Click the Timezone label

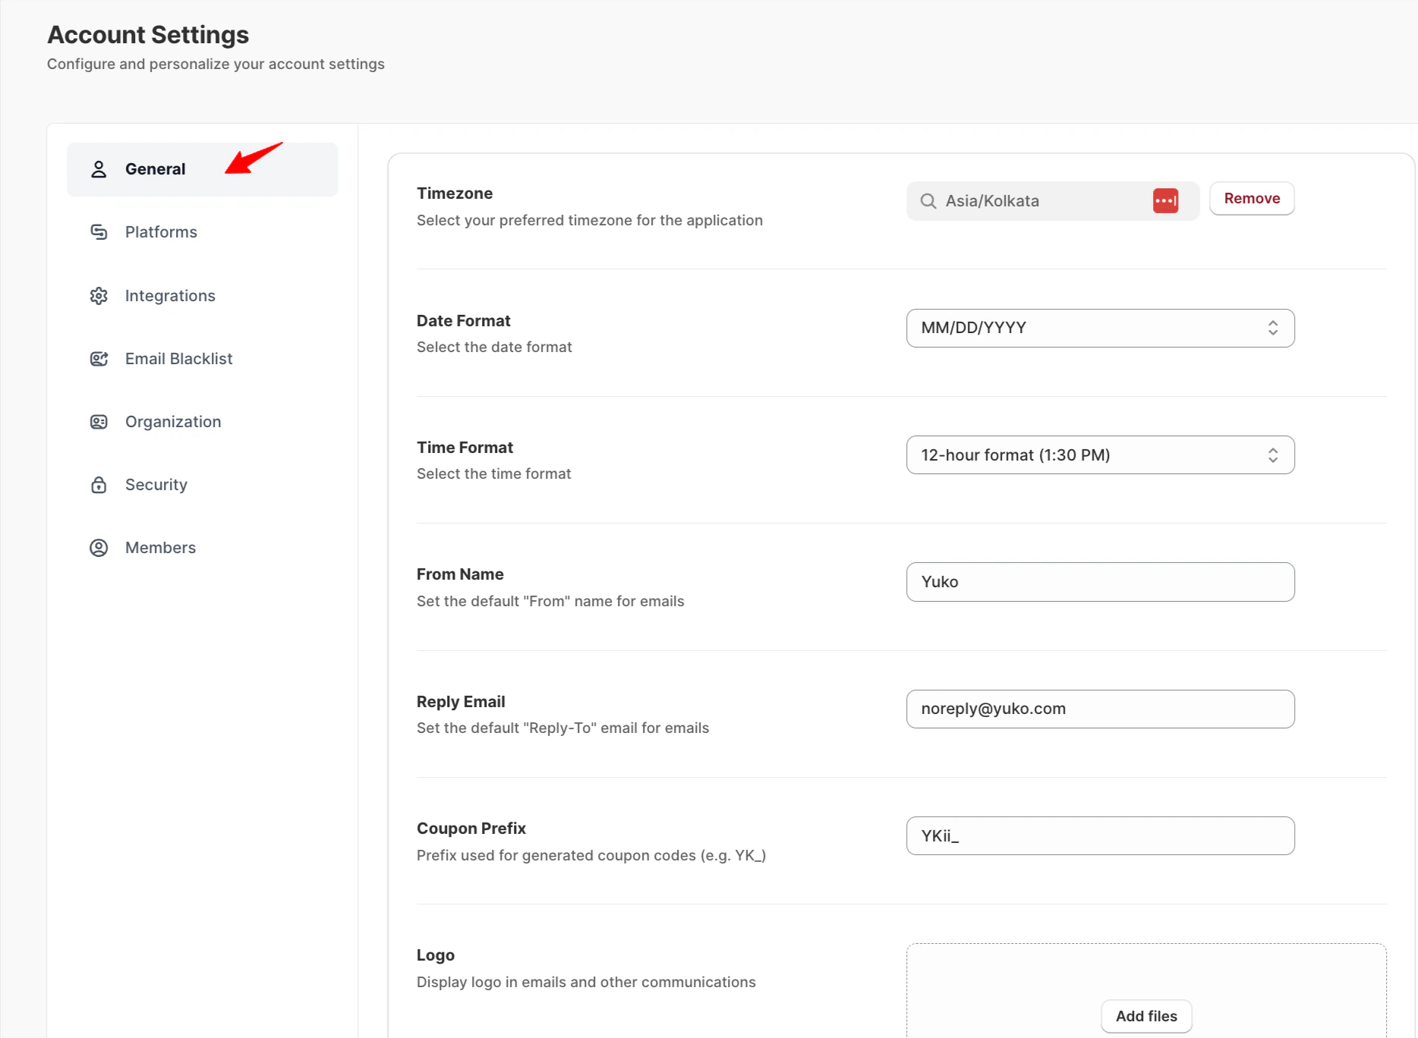tap(455, 193)
